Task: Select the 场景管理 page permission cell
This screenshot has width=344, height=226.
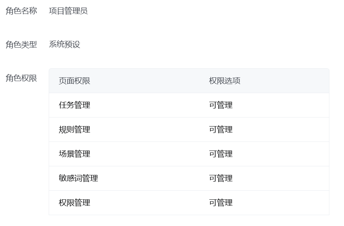Action: click(75, 154)
